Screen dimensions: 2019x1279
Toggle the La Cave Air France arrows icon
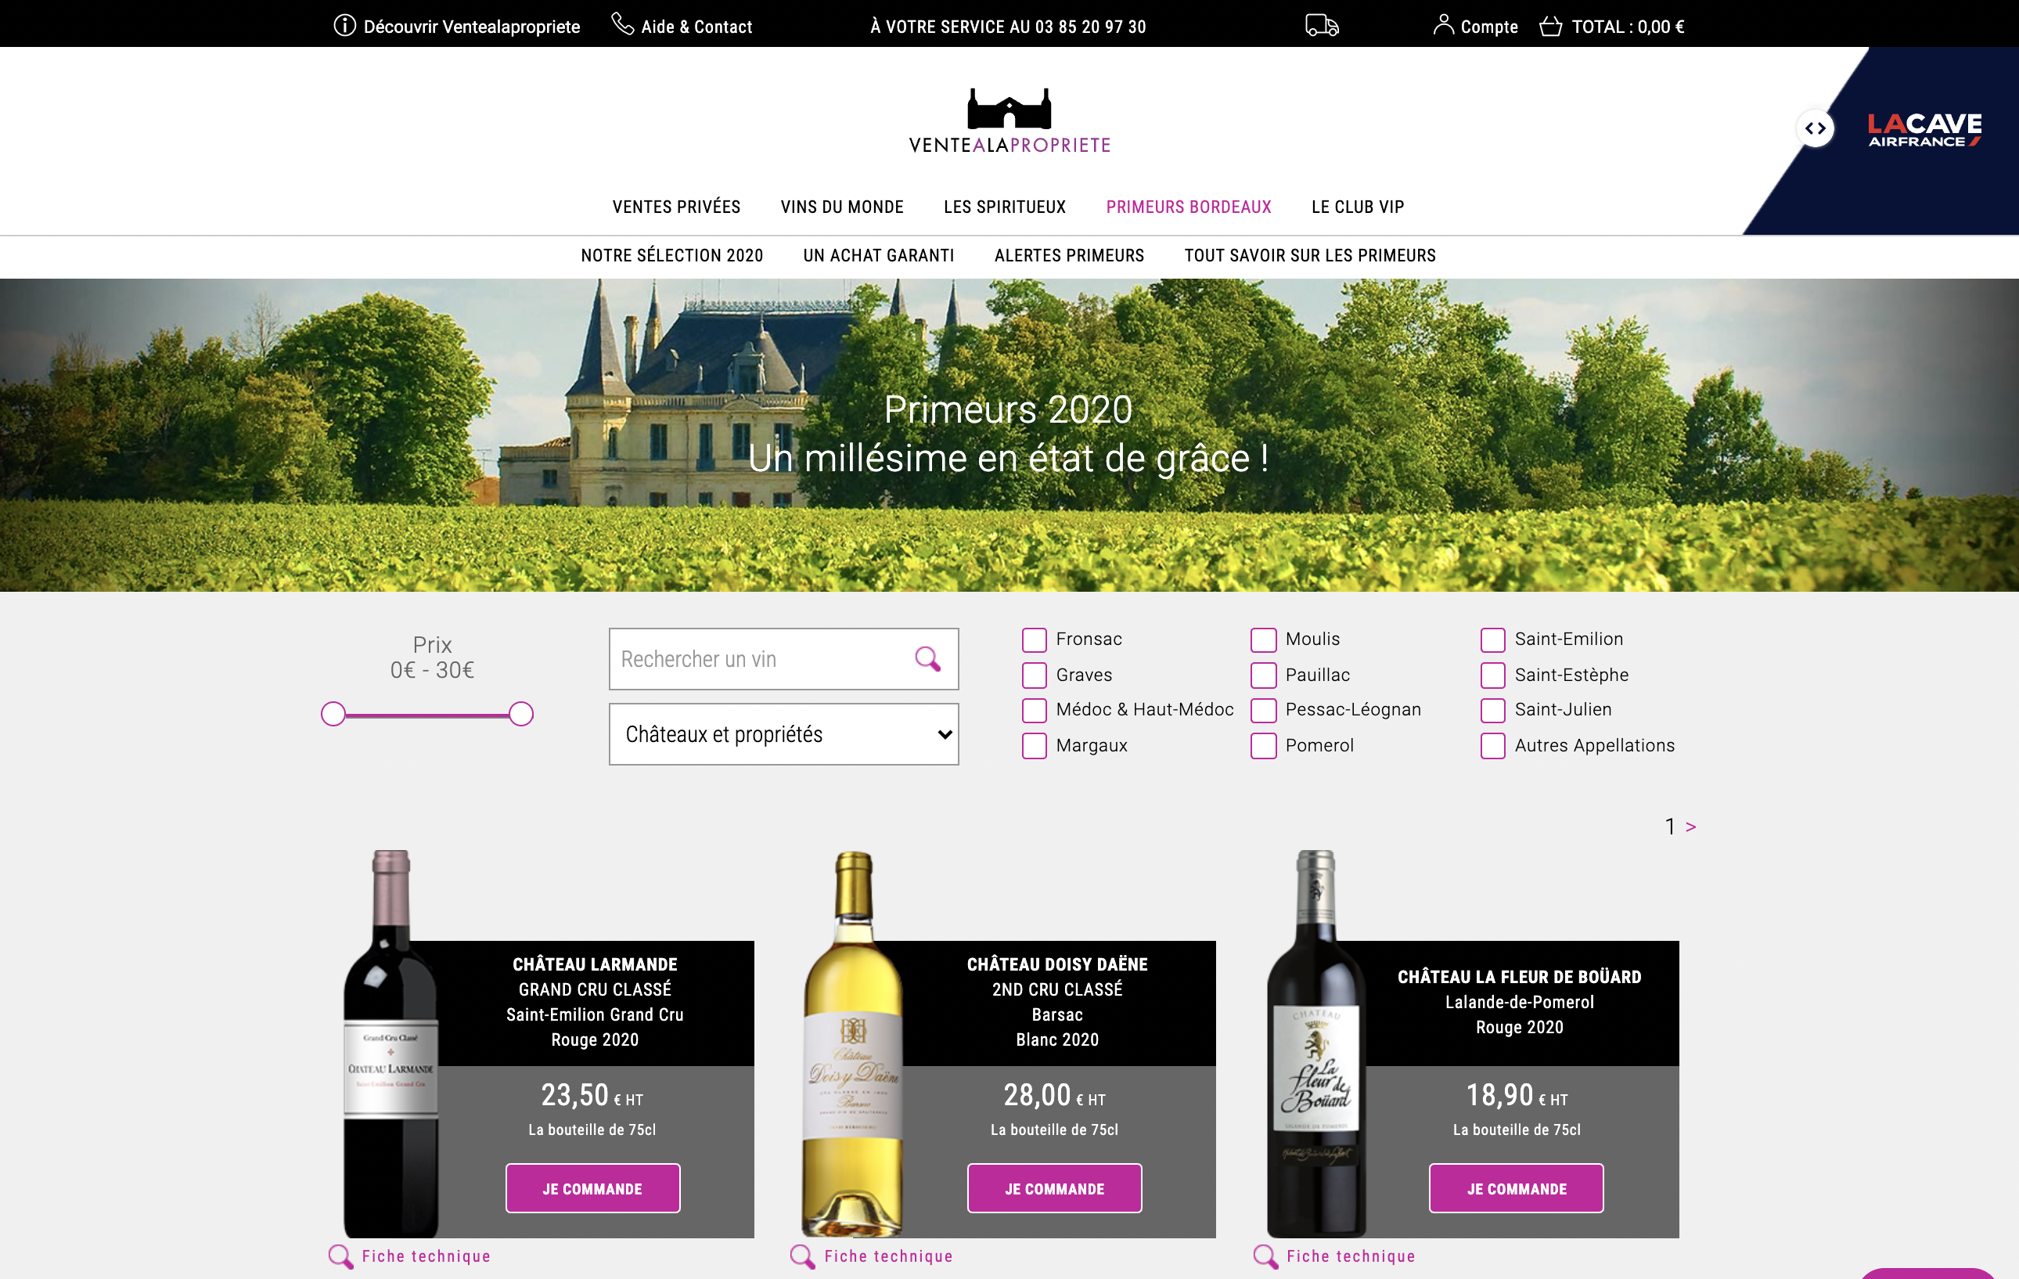click(1816, 128)
